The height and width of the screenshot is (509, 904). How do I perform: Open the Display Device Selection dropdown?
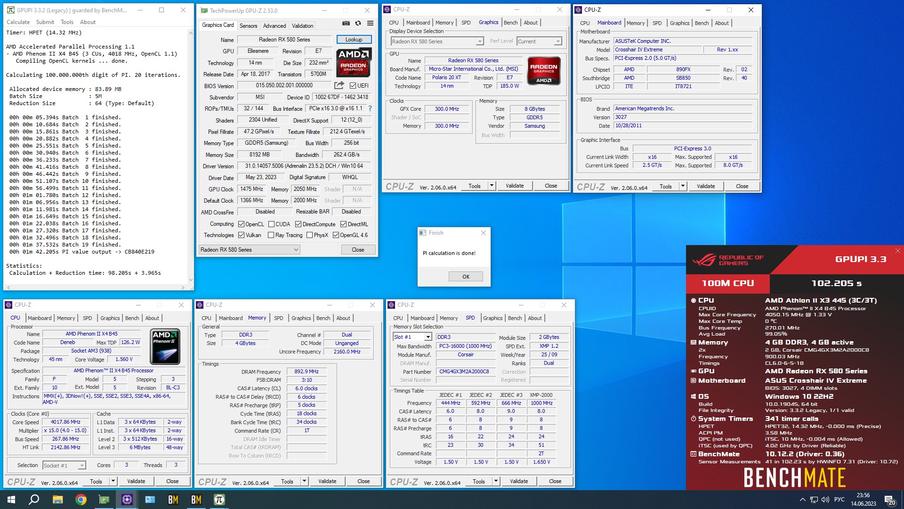pyautogui.click(x=436, y=41)
